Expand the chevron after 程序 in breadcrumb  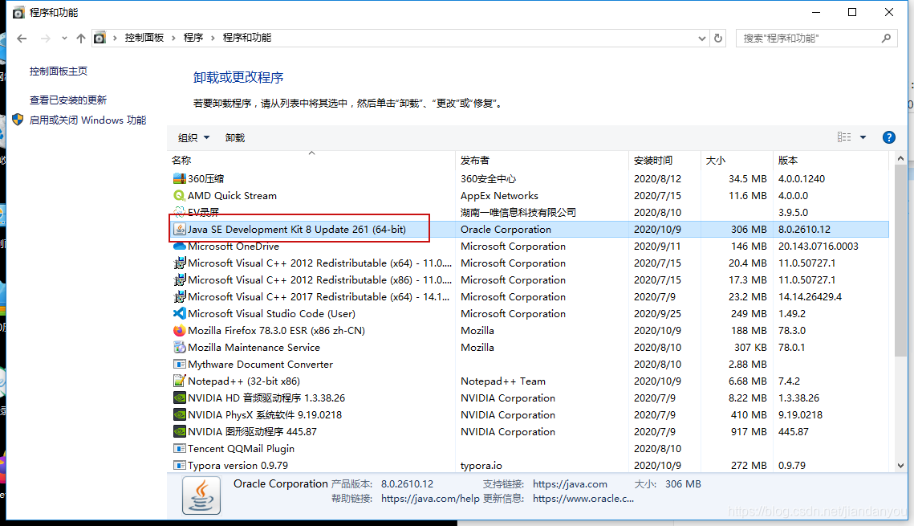coord(213,38)
